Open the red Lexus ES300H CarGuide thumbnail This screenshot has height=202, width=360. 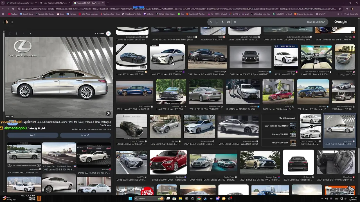coord(168,162)
